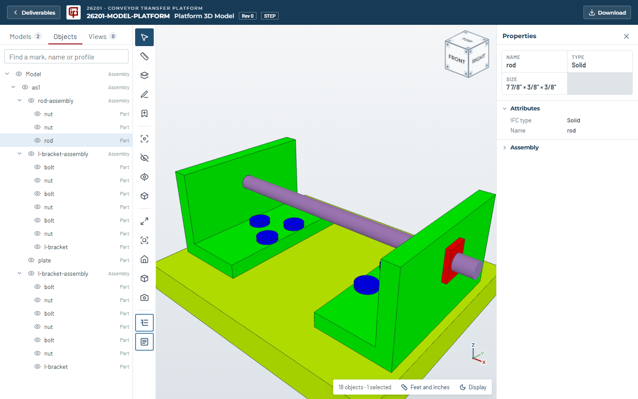Activate the ruler measure tool
Viewport: 638px width, 399px height.
[x=144, y=56]
